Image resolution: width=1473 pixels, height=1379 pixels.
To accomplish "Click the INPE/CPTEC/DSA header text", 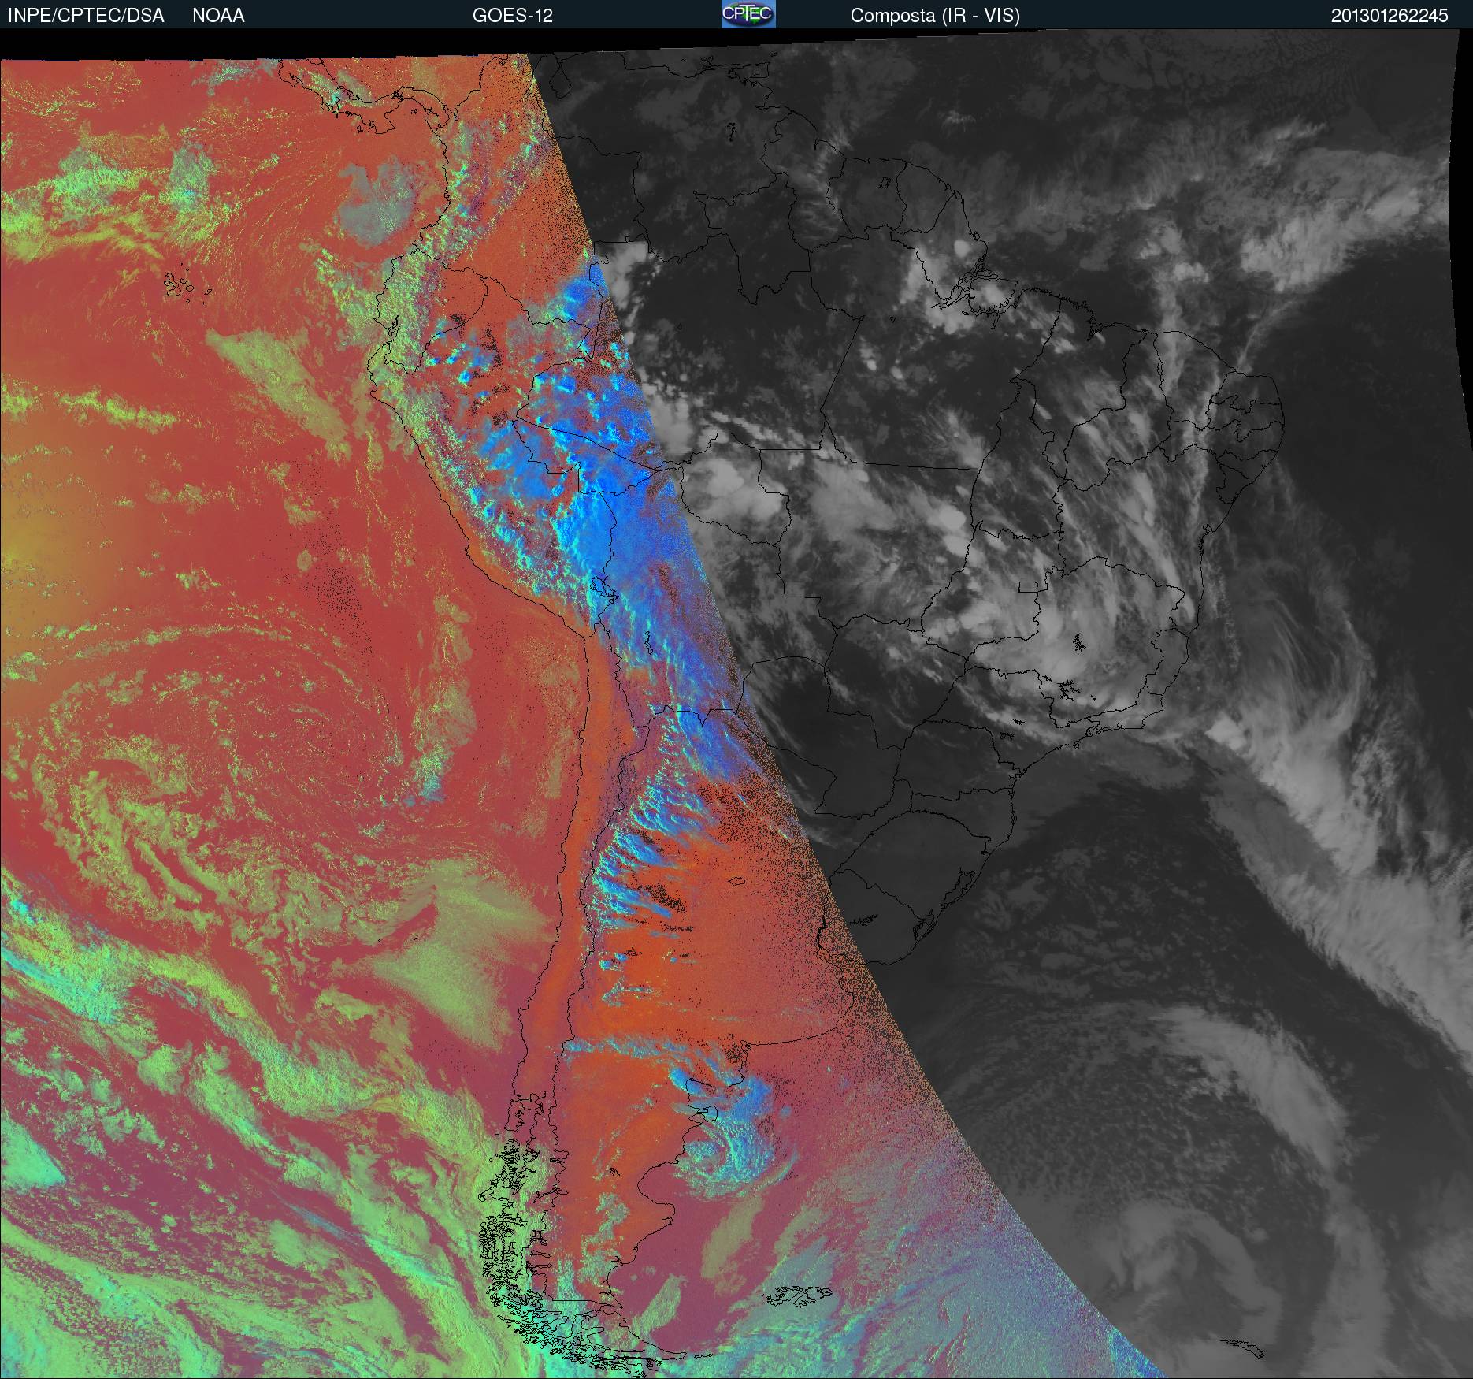I will click(86, 16).
